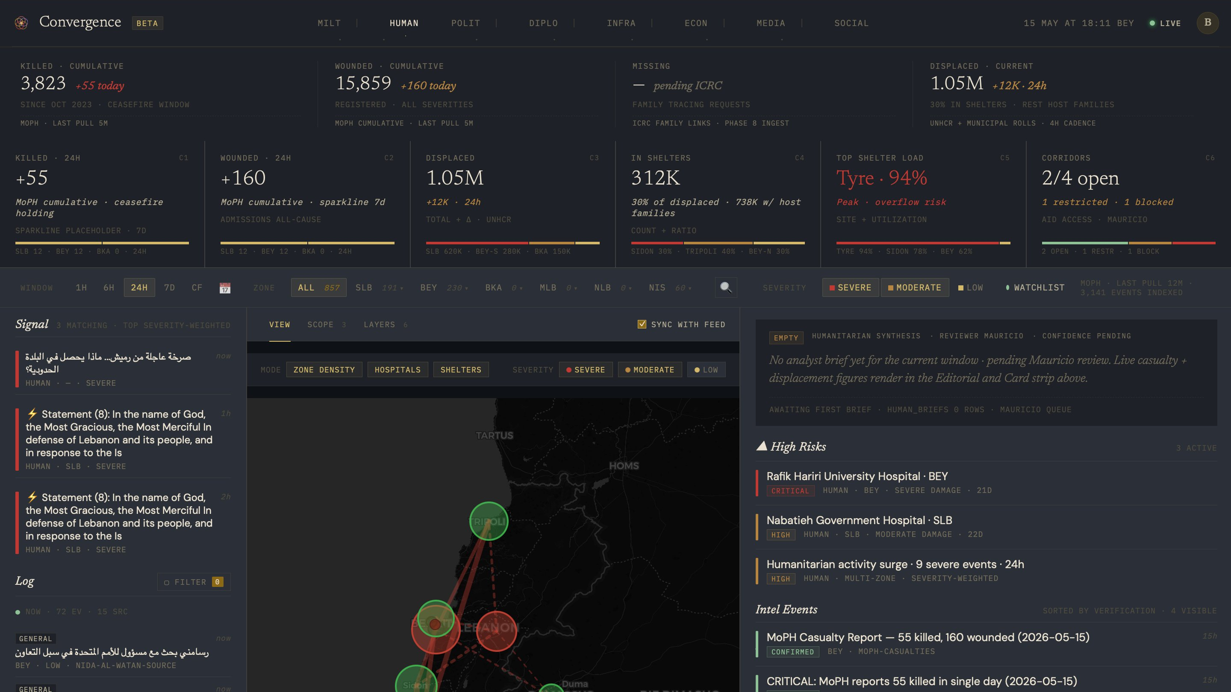Open MoPH Casualty Report intel event
Viewport: 1231px width, 692px height.
986,644
